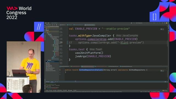Select active lower-split GitHubRepositoryFailure tab
The image size is (176, 99).
tap(88, 67)
